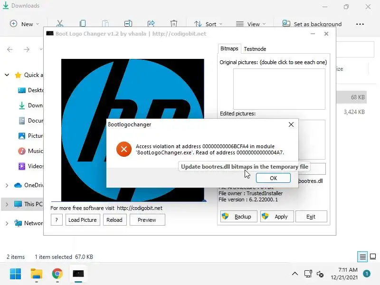Screen dimensions: 380x285
Task: Click the red error icon in the dialog
Action: click(x=124, y=149)
